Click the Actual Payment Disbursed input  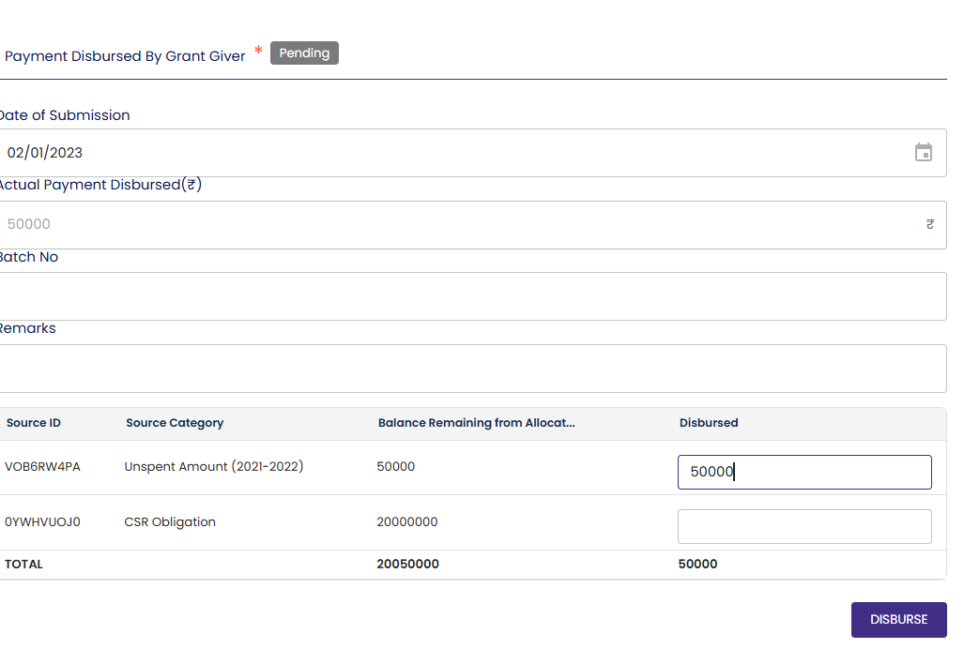point(451,225)
